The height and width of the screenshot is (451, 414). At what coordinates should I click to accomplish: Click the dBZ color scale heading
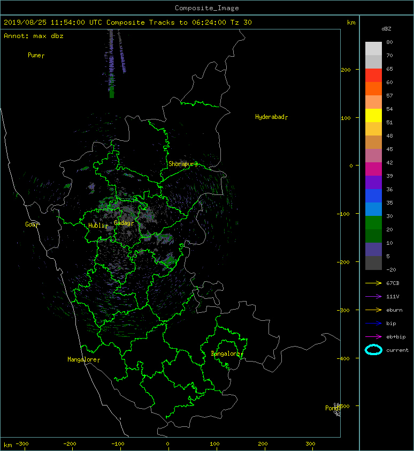[x=386, y=29]
